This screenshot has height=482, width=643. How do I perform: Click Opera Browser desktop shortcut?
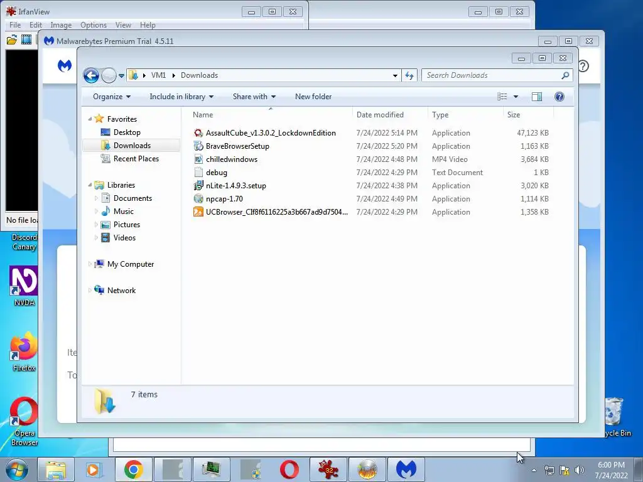(x=24, y=421)
